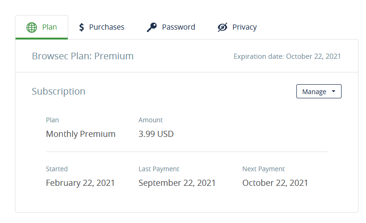Click the Browsec Plan: Premium heading
The image size is (366, 223).
point(83,56)
